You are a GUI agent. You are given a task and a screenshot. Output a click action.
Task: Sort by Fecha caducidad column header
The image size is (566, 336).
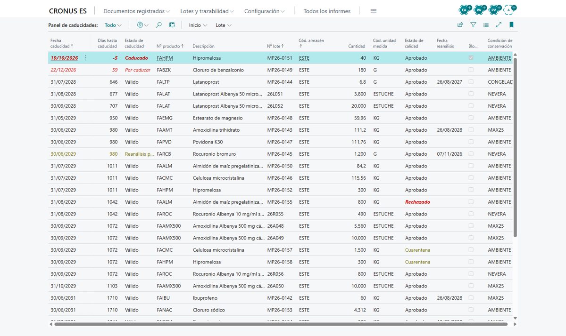tap(62, 43)
